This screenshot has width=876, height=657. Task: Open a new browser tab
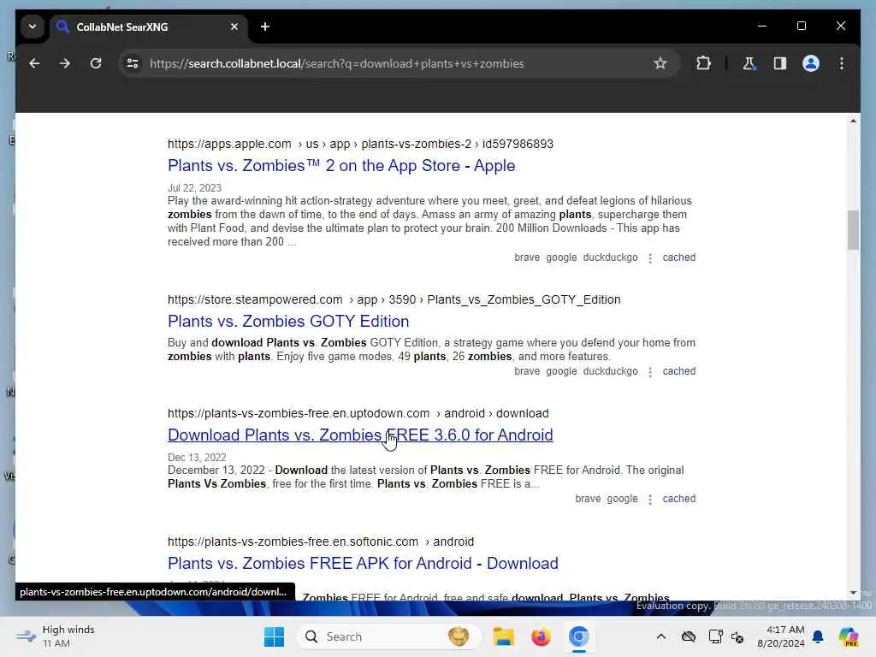pos(265,27)
